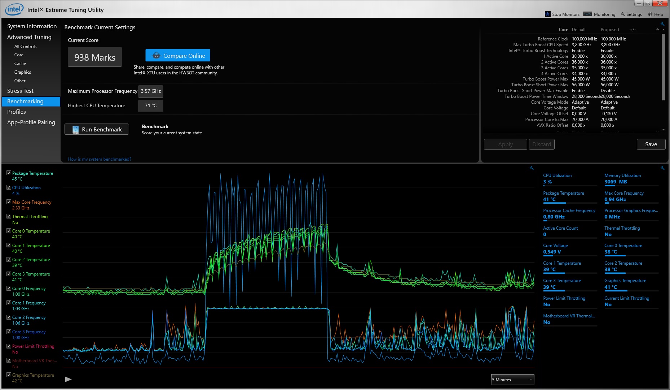Viewport: 670px width, 390px height.
Task: Toggle Motherboard VR Thermal checkbox
Action: pos(9,360)
